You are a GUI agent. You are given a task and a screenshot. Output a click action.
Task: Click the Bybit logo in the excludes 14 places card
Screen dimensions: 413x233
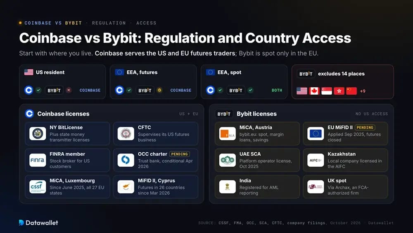tap(306, 74)
